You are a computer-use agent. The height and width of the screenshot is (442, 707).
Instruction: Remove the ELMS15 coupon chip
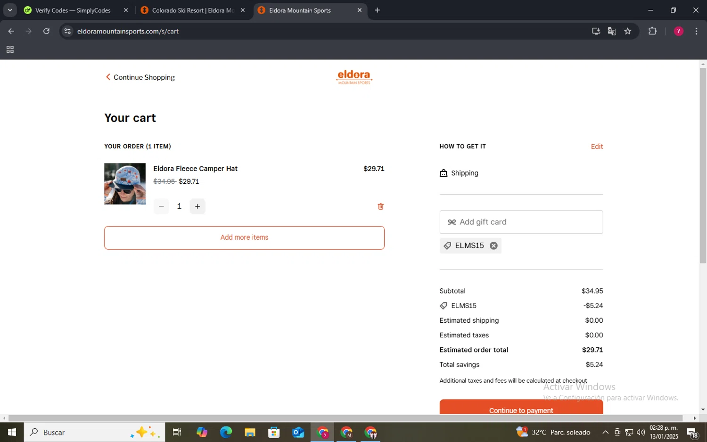coord(493,246)
